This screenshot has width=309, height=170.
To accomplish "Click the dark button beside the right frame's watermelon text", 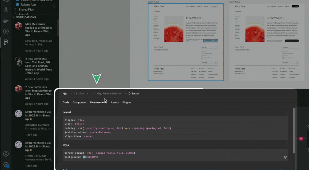I will [292, 41].
